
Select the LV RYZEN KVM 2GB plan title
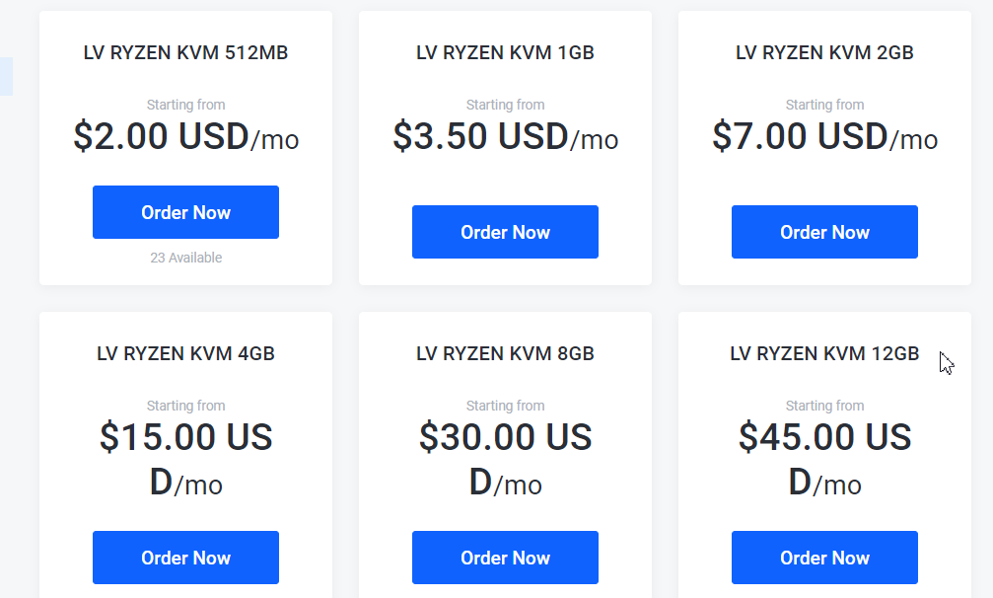pos(824,52)
